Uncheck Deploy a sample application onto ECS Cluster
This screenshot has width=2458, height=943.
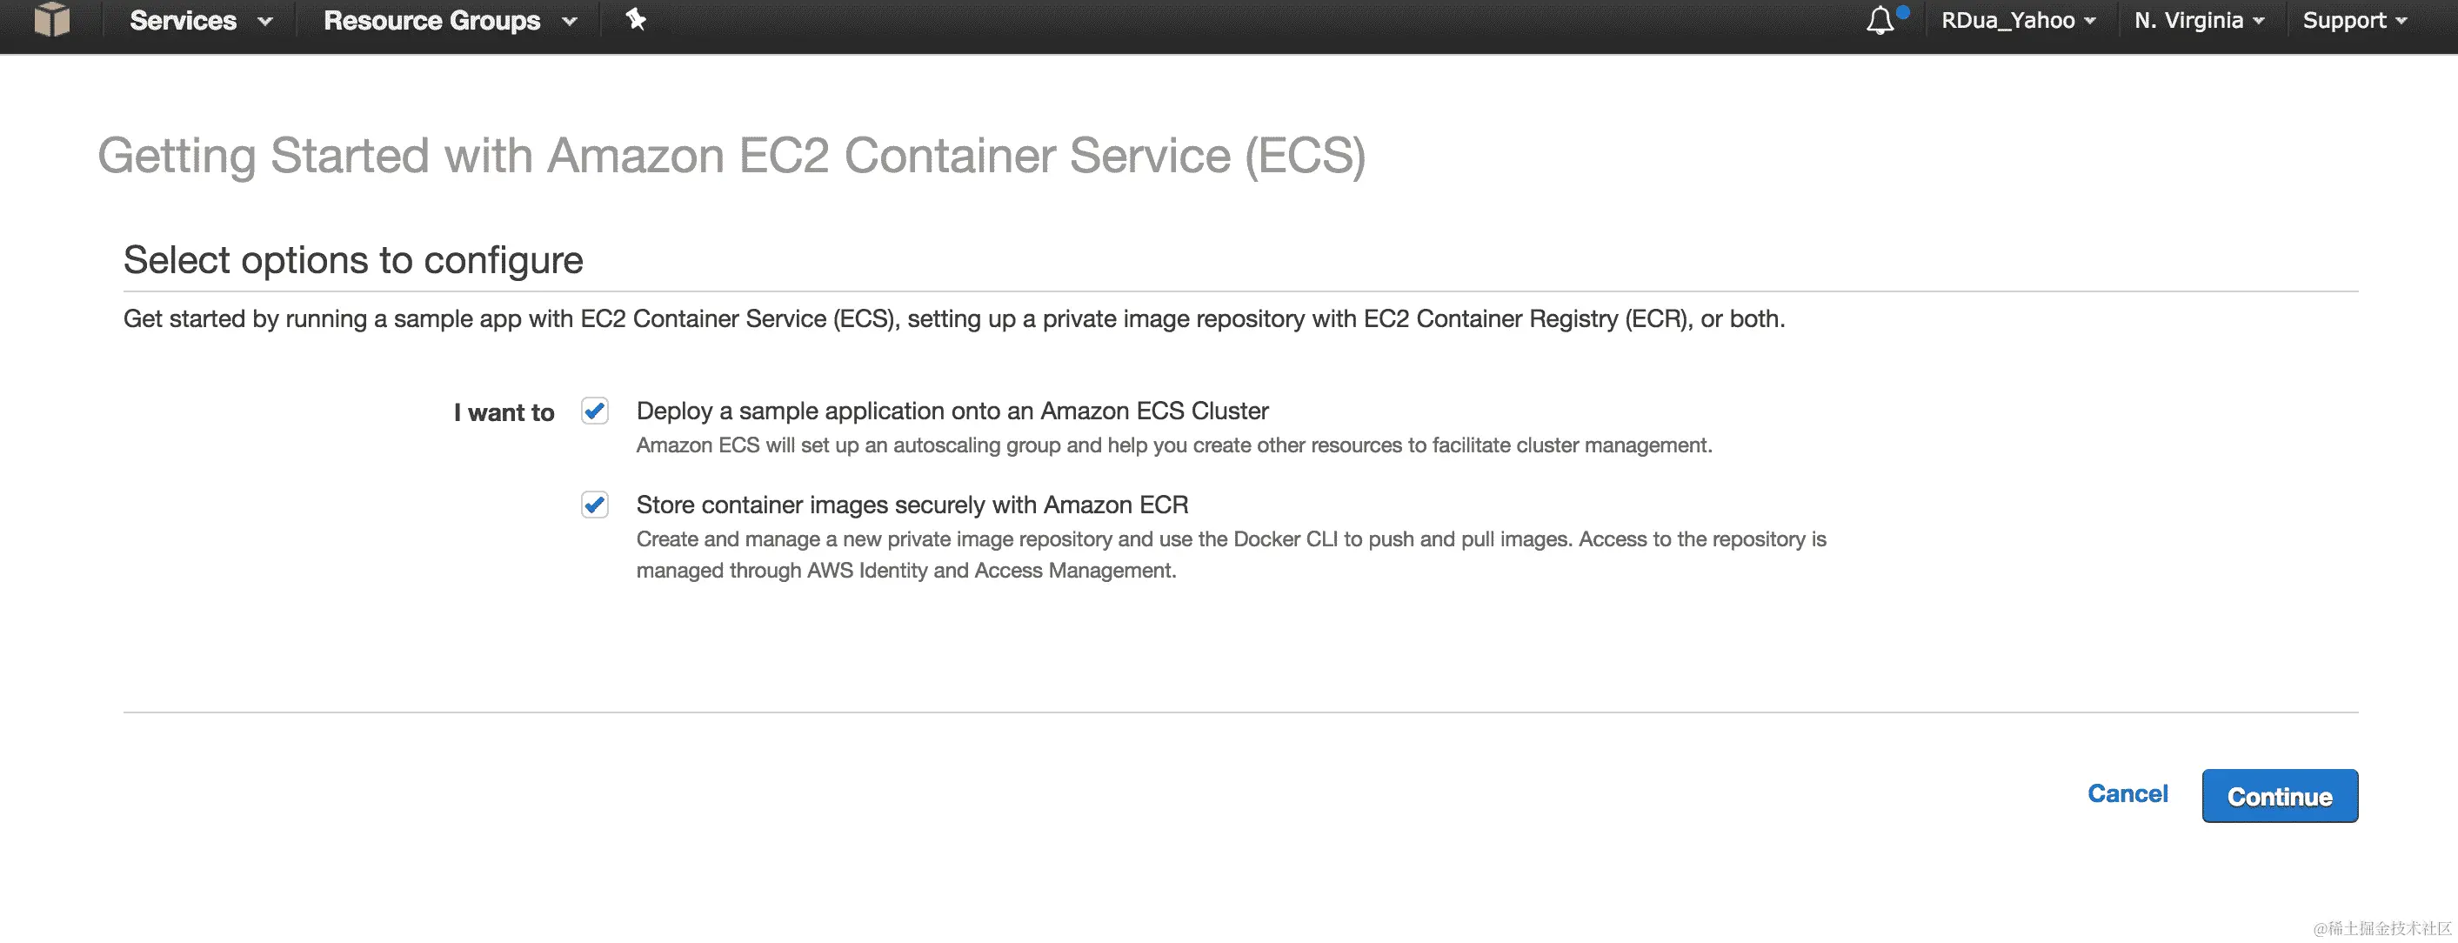[x=594, y=411]
